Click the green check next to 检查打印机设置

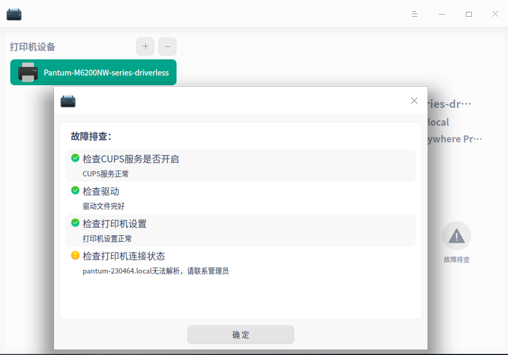pos(75,223)
